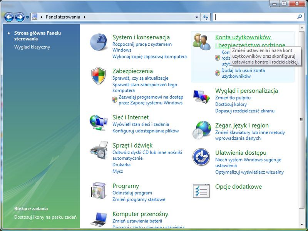The width and height of the screenshot is (308, 231).
Task: Open the Ułatwienia dostępu heading
Action: 241,152
